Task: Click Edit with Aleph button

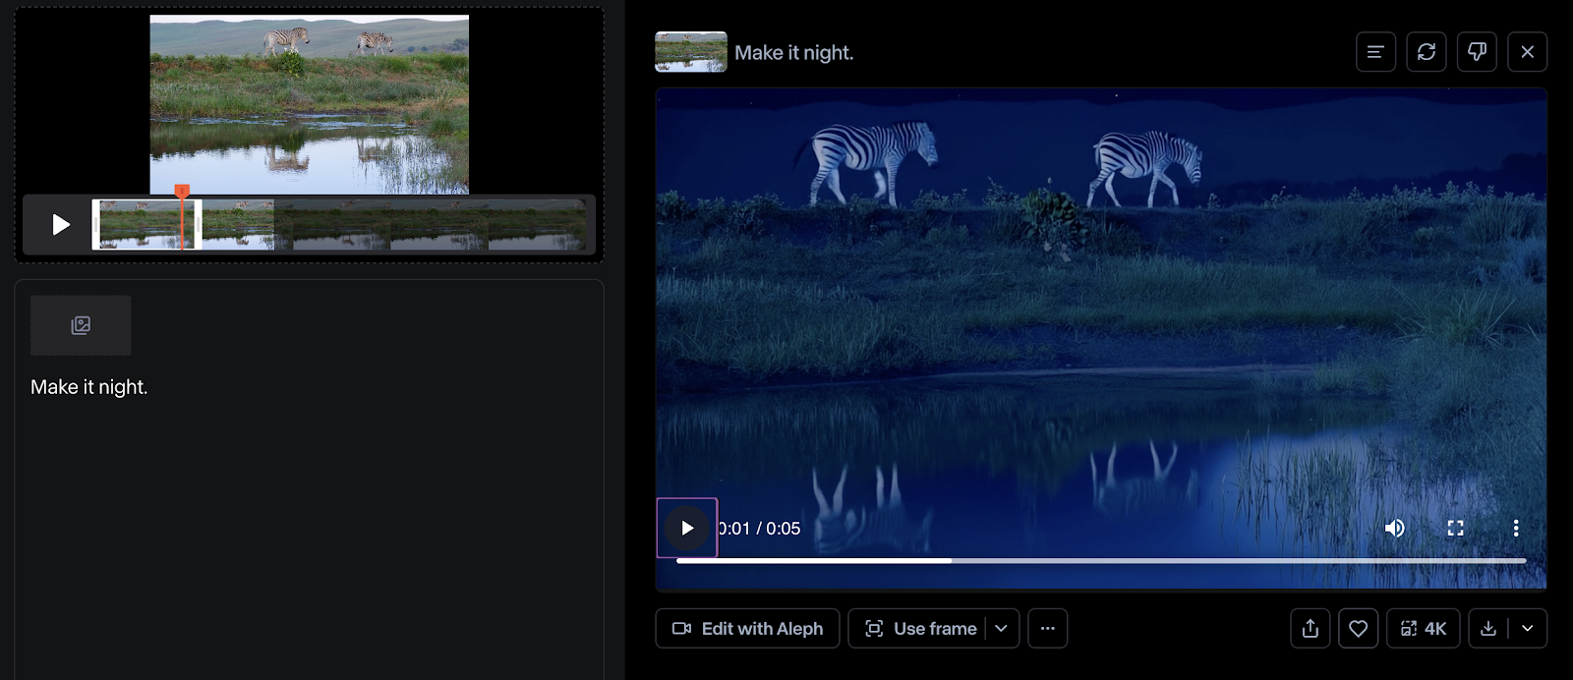Action: [x=747, y=629]
